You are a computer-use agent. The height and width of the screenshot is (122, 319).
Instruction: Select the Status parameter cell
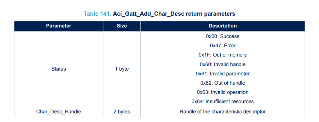coord(59,69)
